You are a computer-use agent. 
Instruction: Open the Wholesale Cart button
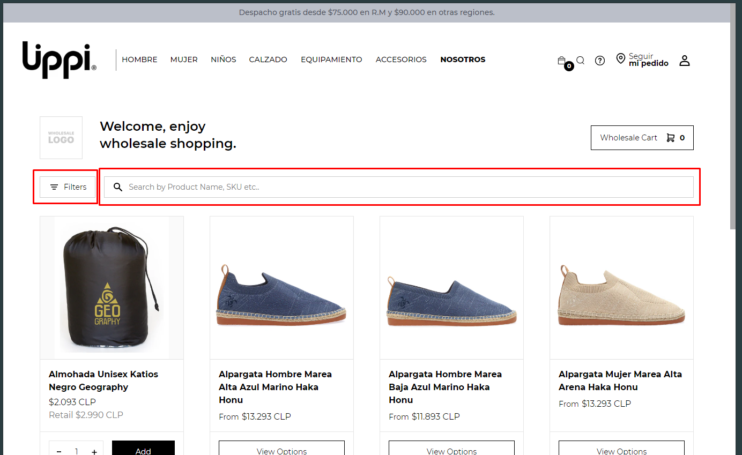tap(642, 138)
